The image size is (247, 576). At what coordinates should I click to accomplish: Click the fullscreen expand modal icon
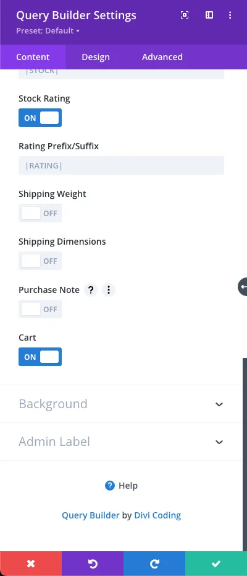185,15
